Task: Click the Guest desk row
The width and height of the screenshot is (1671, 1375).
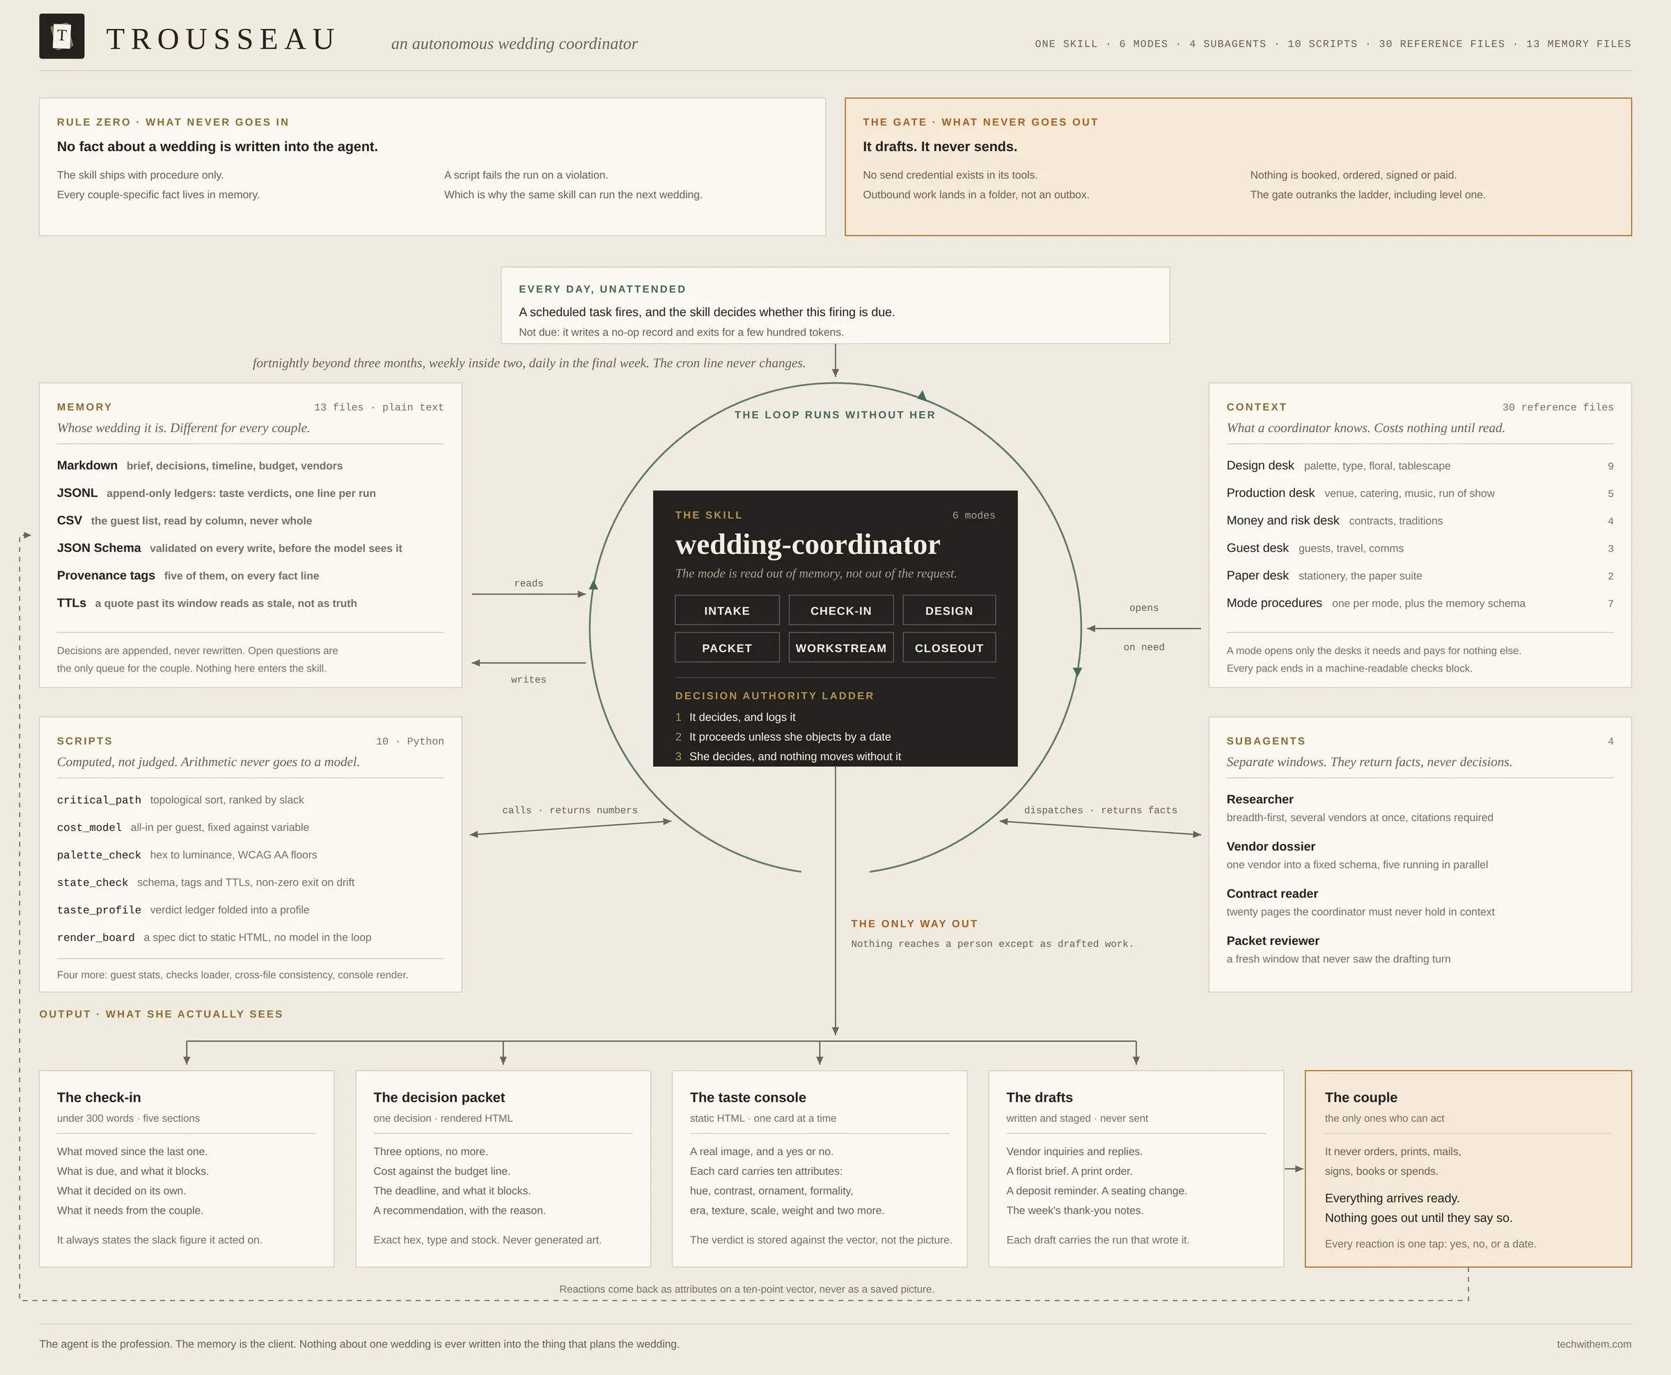Action: [x=1420, y=548]
